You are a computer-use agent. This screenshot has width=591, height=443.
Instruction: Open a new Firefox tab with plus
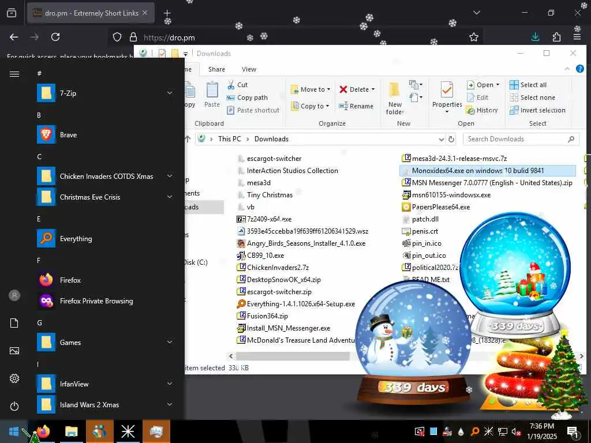(167, 13)
